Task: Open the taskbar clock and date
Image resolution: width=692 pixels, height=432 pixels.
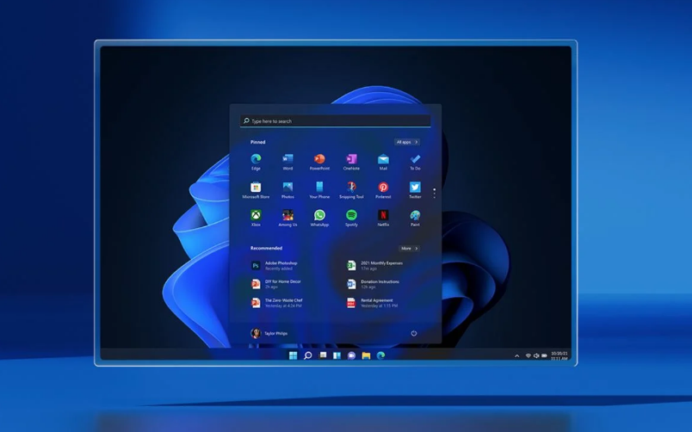Action: click(x=559, y=355)
